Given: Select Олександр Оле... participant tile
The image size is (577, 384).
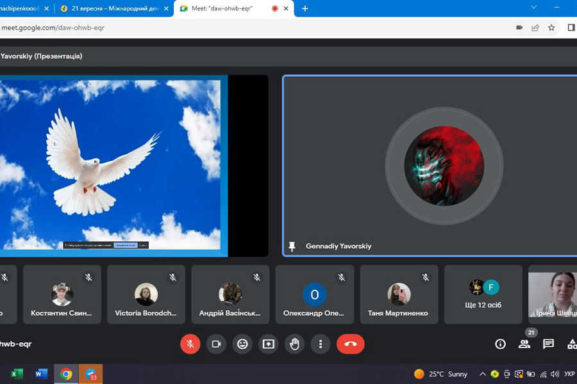Looking at the screenshot, I should click(x=315, y=294).
